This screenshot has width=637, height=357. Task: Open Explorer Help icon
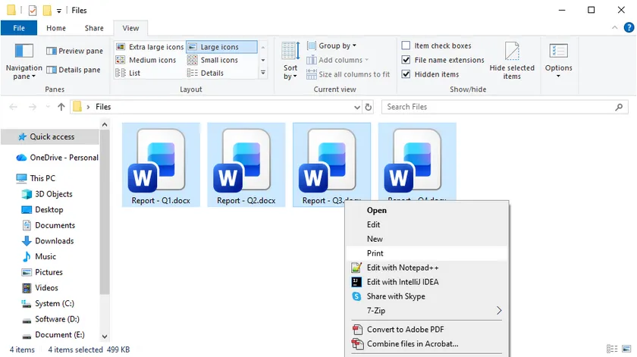click(629, 27)
